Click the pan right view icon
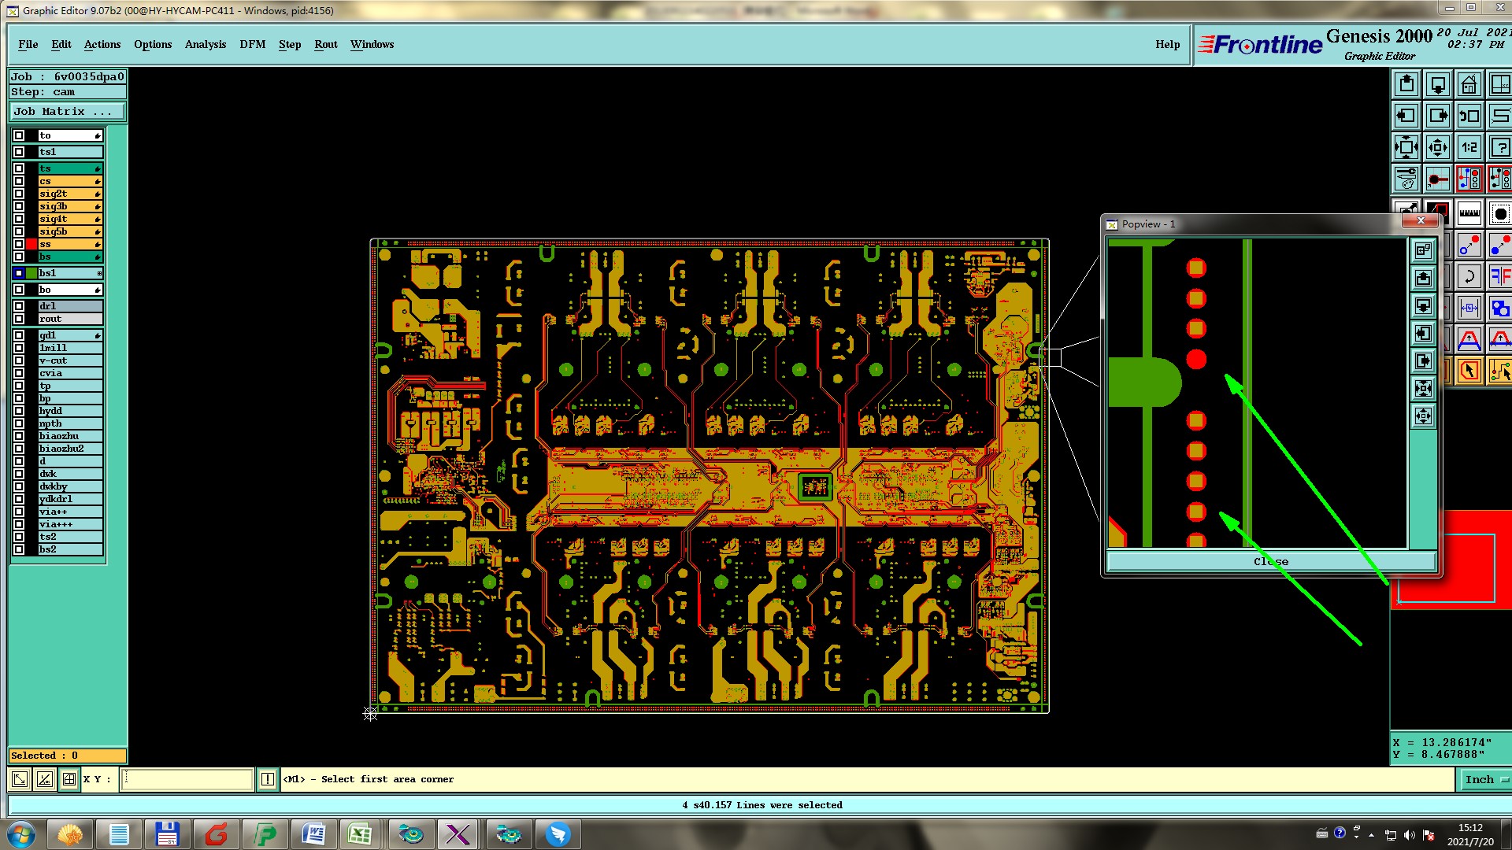1512x850 pixels. (1438, 116)
